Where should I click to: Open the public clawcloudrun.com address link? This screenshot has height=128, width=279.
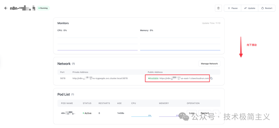184,78
